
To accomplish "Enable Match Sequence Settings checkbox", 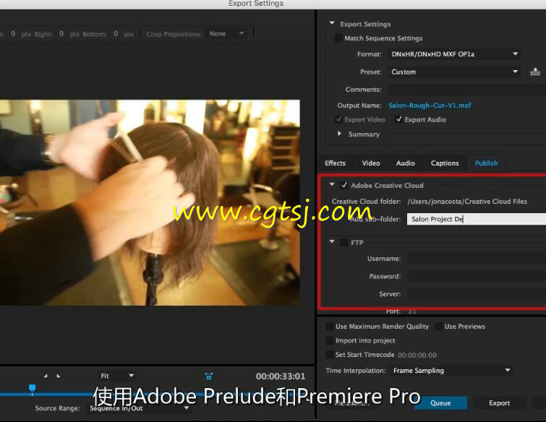I will pos(338,38).
